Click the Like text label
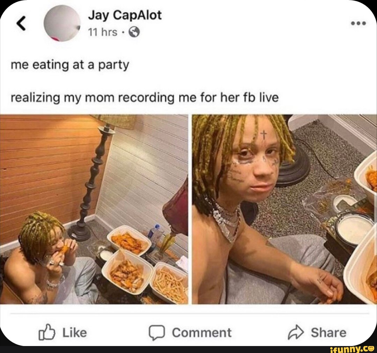 click(x=75, y=333)
